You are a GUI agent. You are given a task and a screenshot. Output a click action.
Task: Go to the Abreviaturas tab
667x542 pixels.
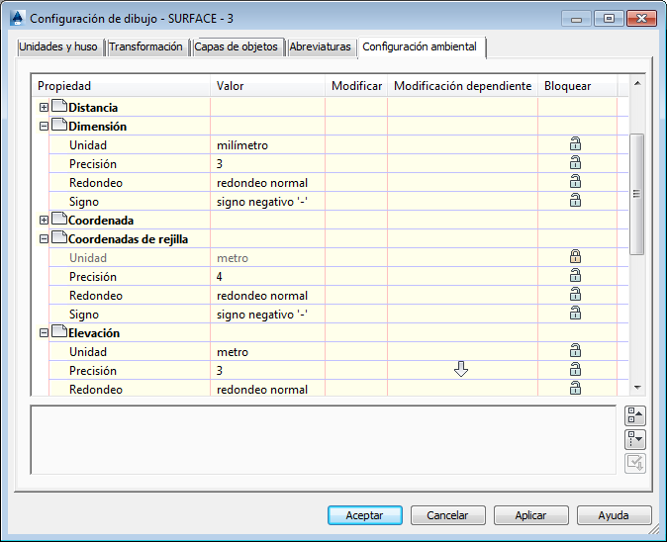coord(321,46)
